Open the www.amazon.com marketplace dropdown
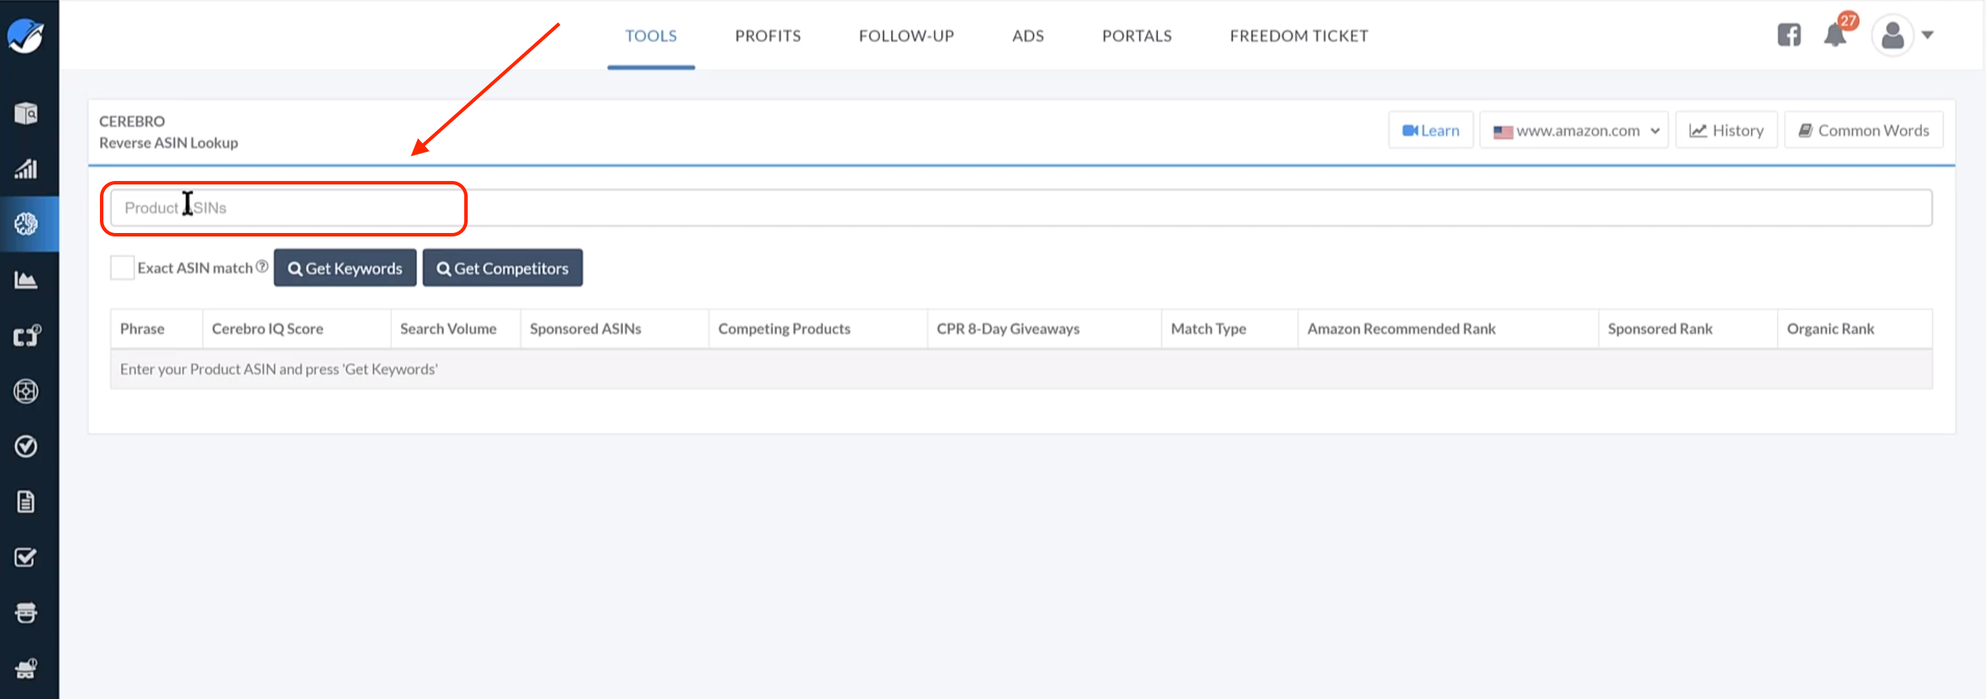The width and height of the screenshot is (1986, 699). (1574, 130)
